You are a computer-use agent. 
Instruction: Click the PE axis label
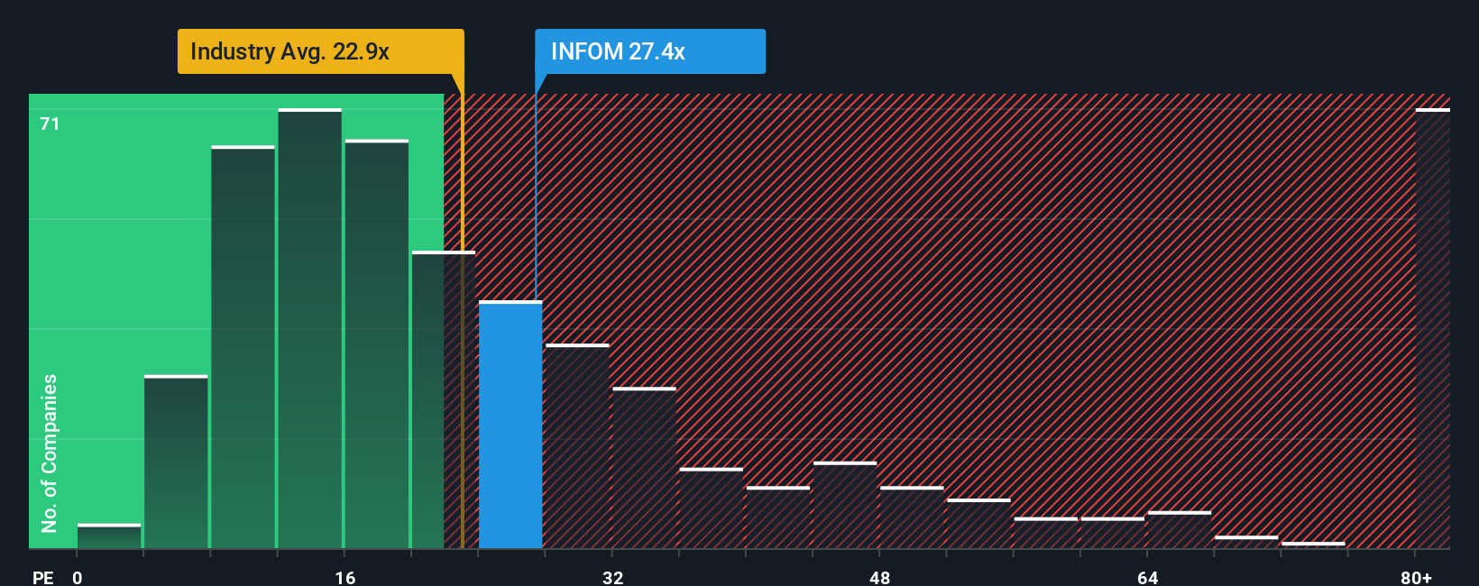43,577
